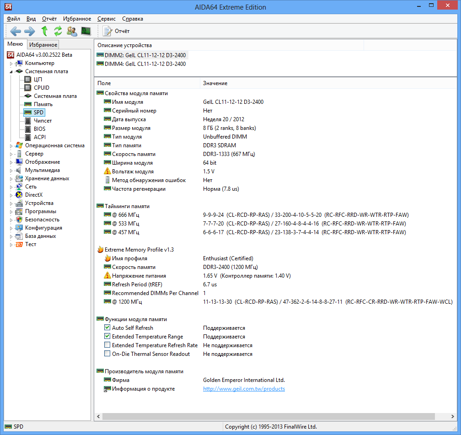Click the horizontal scrollbar track
461x435 pixels.
tap(275, 416)
